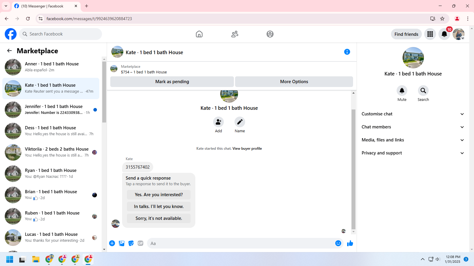474x266 pixels.
Task: Click the taskbar clock showing 12:08 PM
Action: click(452, 259)
